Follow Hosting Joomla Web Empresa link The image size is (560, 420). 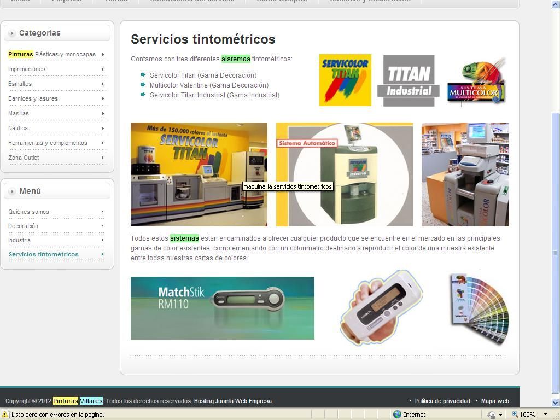[x=233, y=401]
